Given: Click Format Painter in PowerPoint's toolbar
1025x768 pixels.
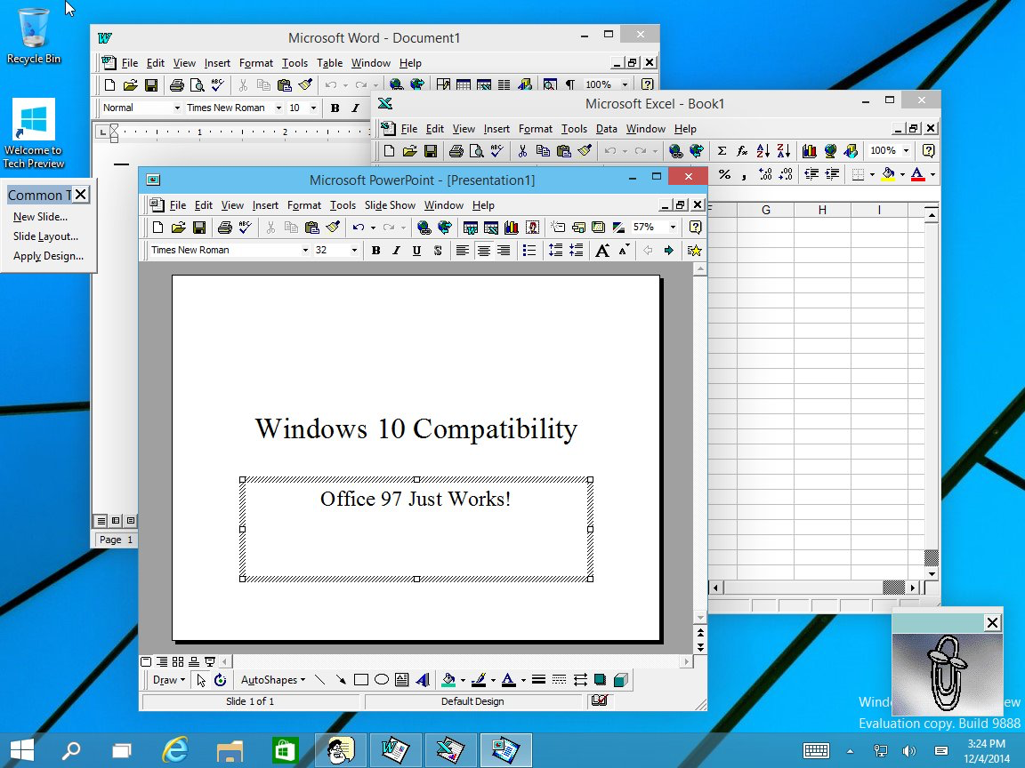Looking at the screenshot, I should 333,228.
